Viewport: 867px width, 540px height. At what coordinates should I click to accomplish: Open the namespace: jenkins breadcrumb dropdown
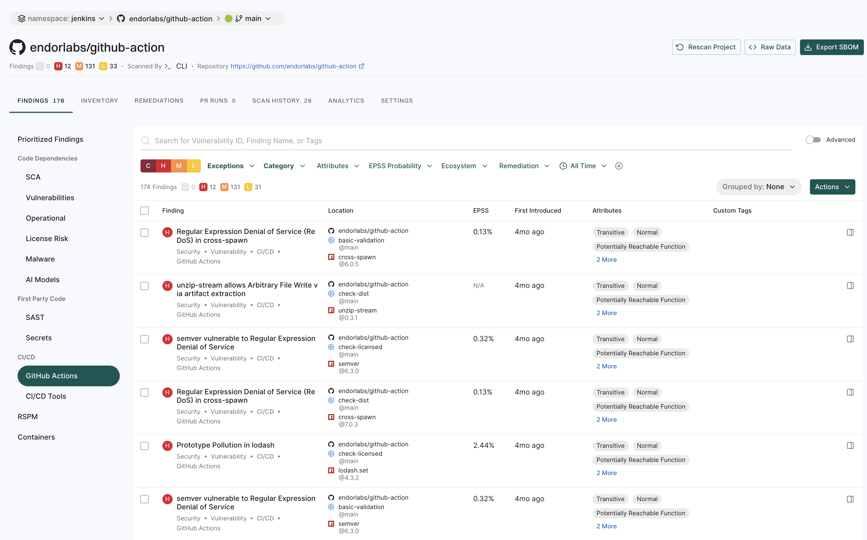pyautogui.click(x=61, y=18)
